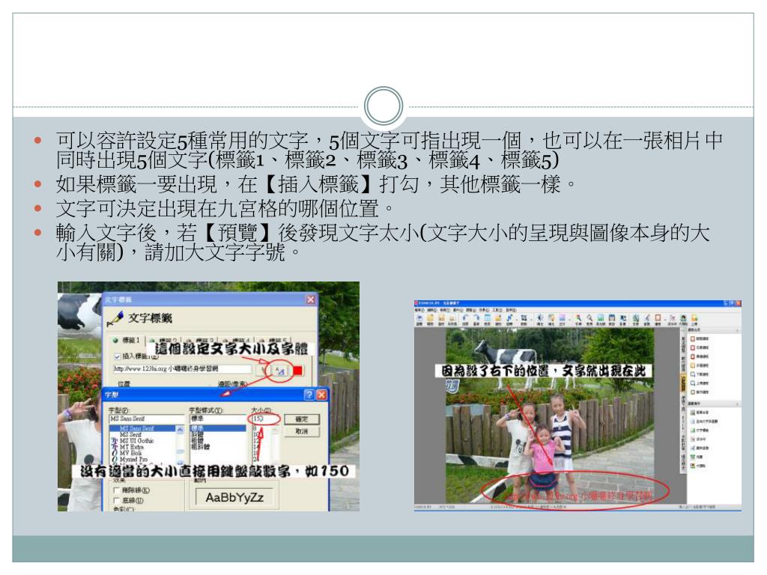
Task: Click the ? help button in 字型 dialog
Action: pyautogui.click(x=309, y=395)
